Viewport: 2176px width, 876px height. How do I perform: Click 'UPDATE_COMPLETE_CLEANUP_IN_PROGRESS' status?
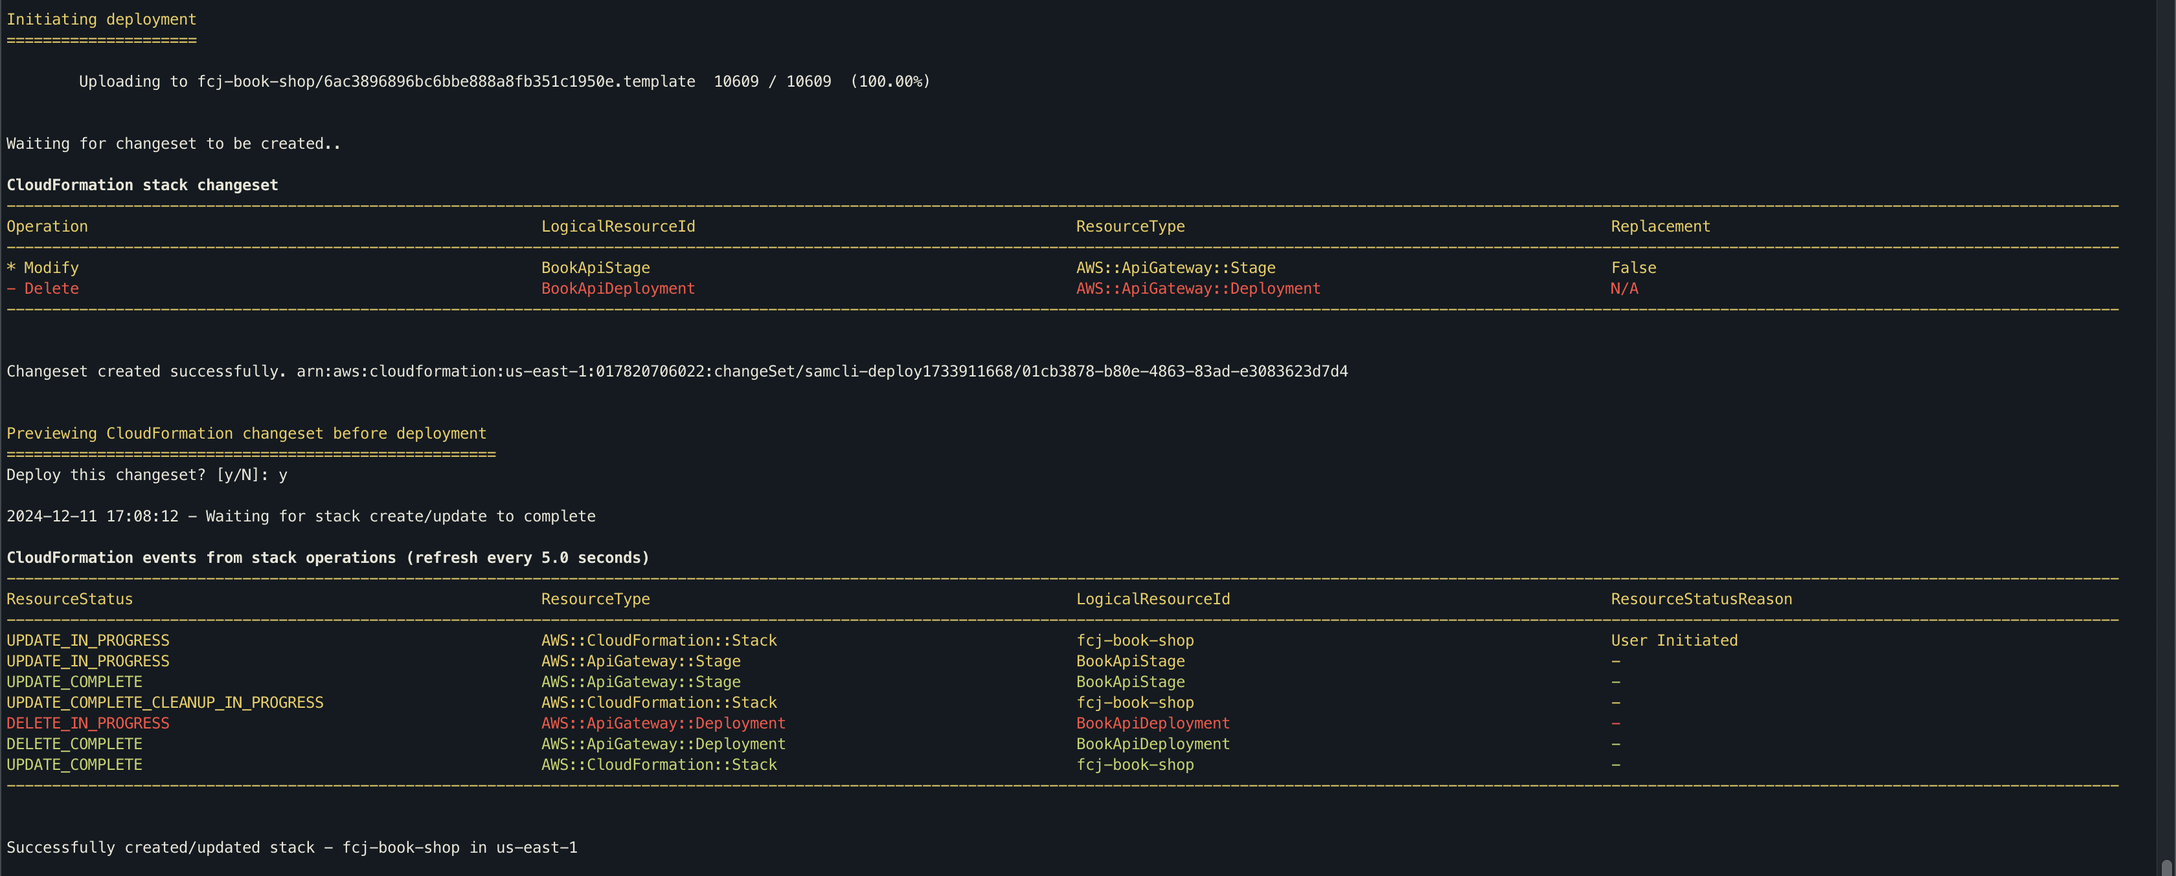click(x=164, y=702)
